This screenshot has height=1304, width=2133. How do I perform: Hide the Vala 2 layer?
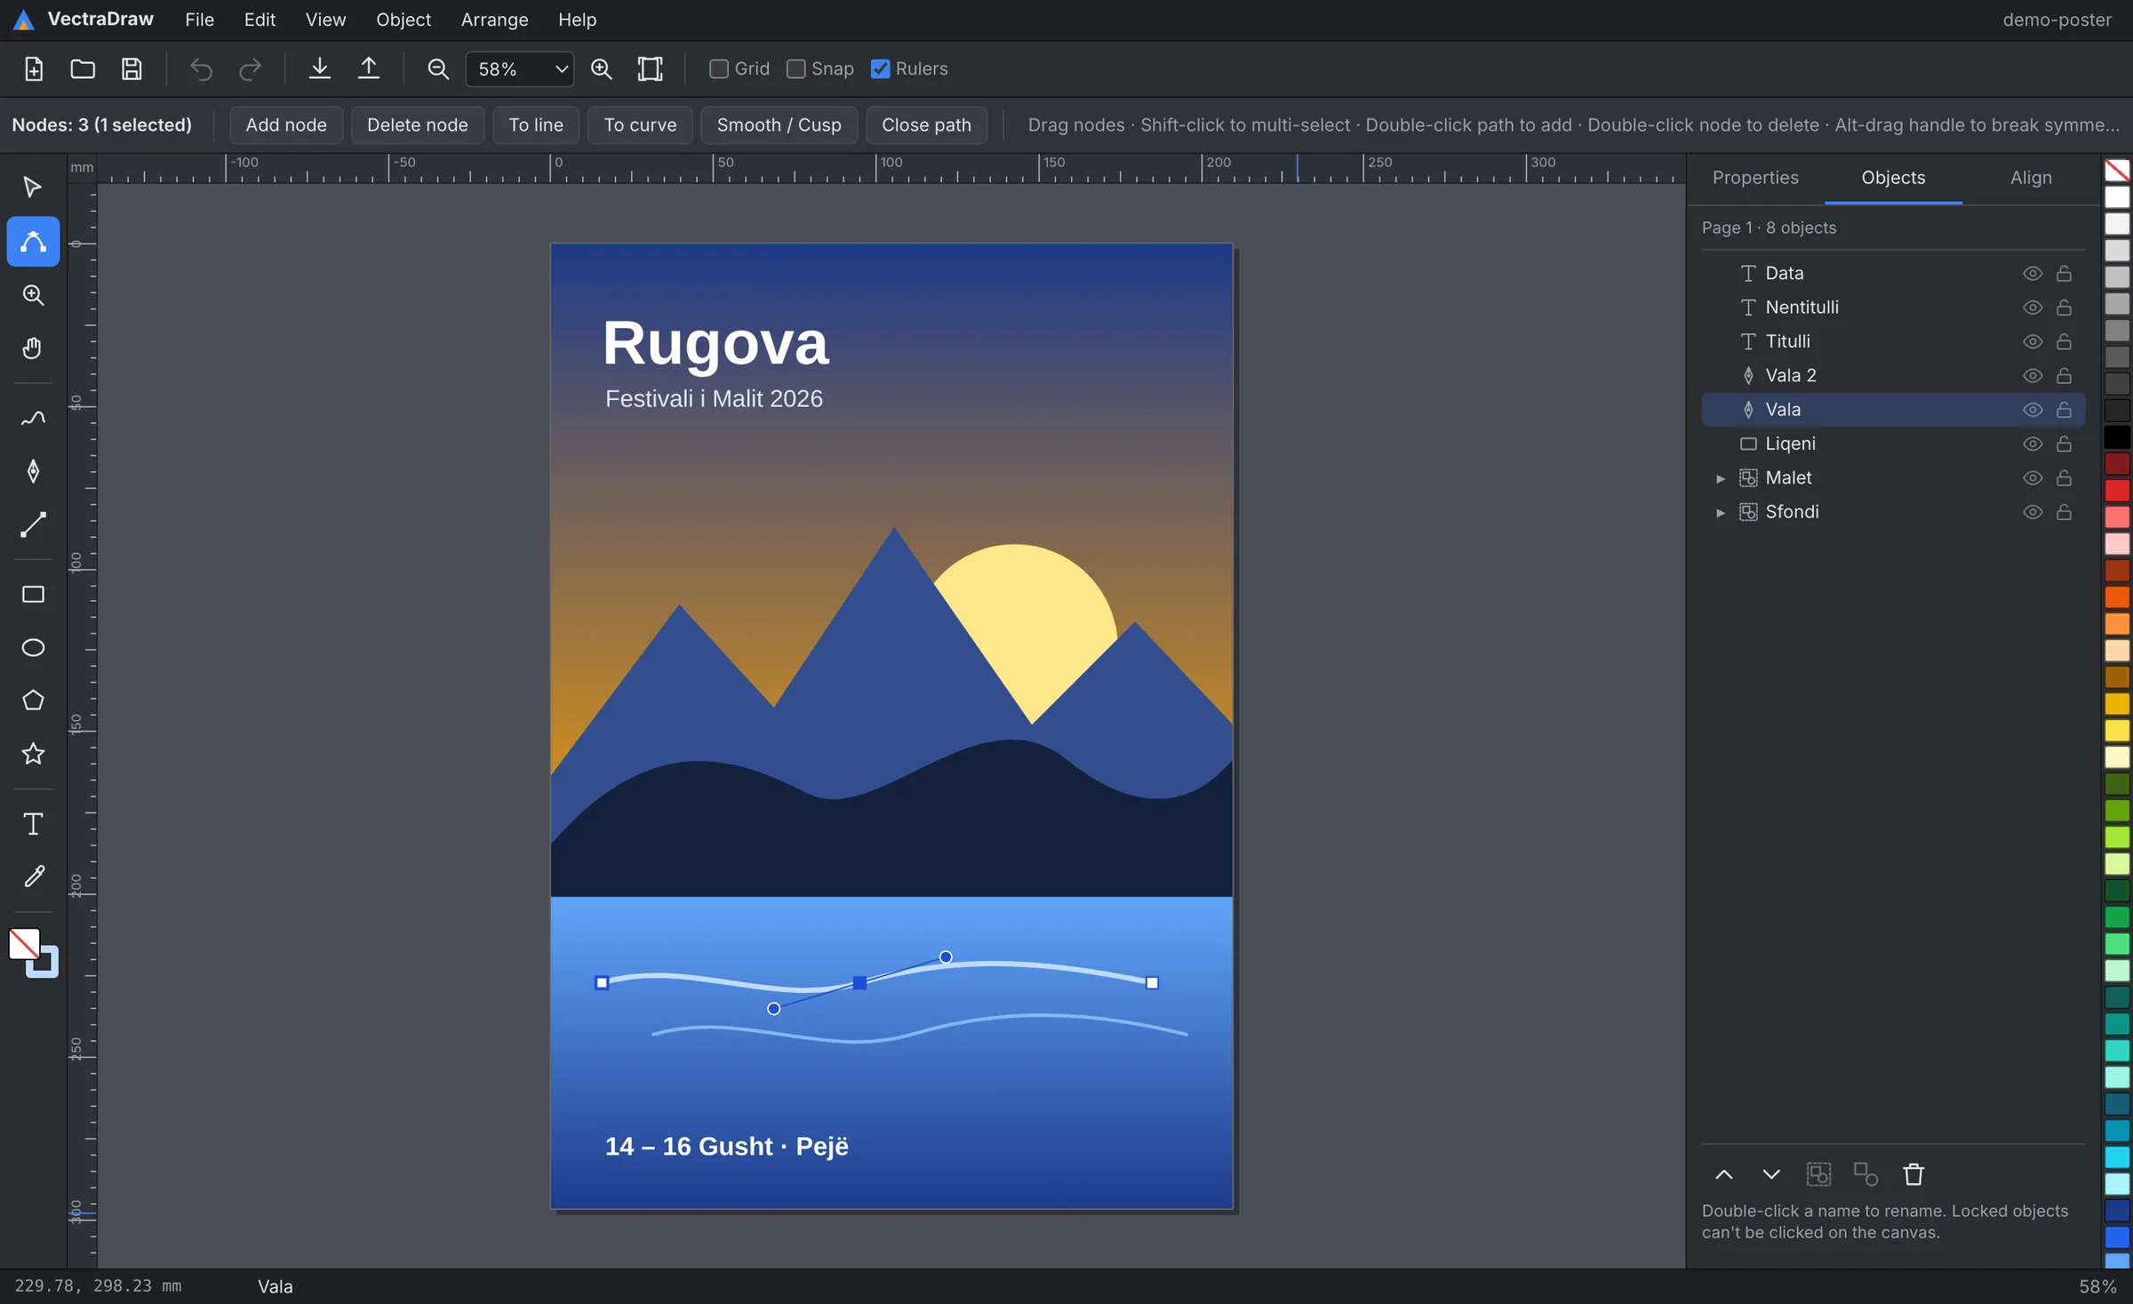coord(2033,375)
